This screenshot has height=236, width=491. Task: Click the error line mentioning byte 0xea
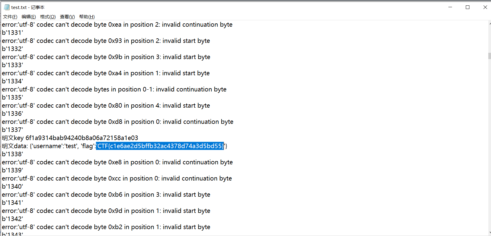117,25
